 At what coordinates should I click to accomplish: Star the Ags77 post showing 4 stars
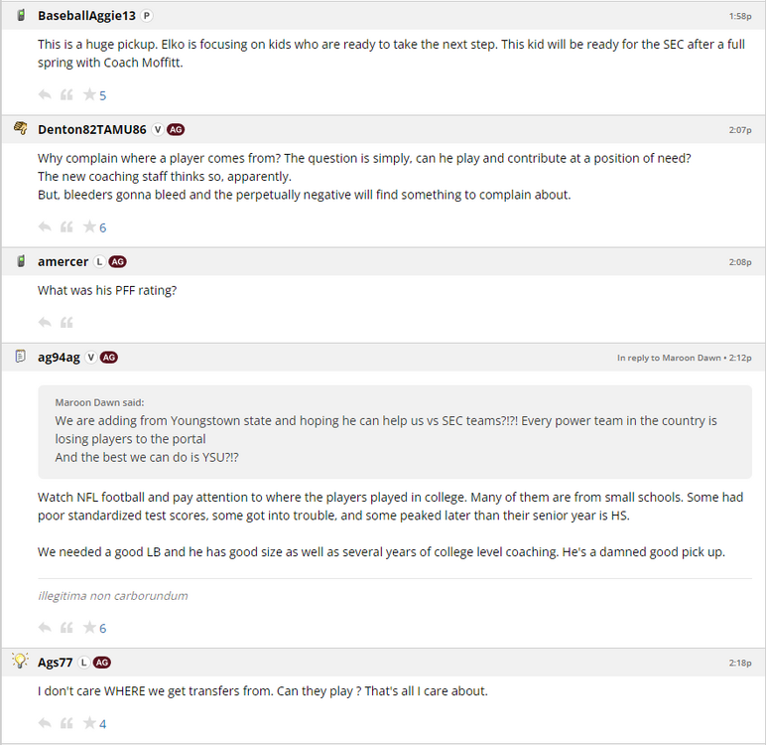pos(89,724)
